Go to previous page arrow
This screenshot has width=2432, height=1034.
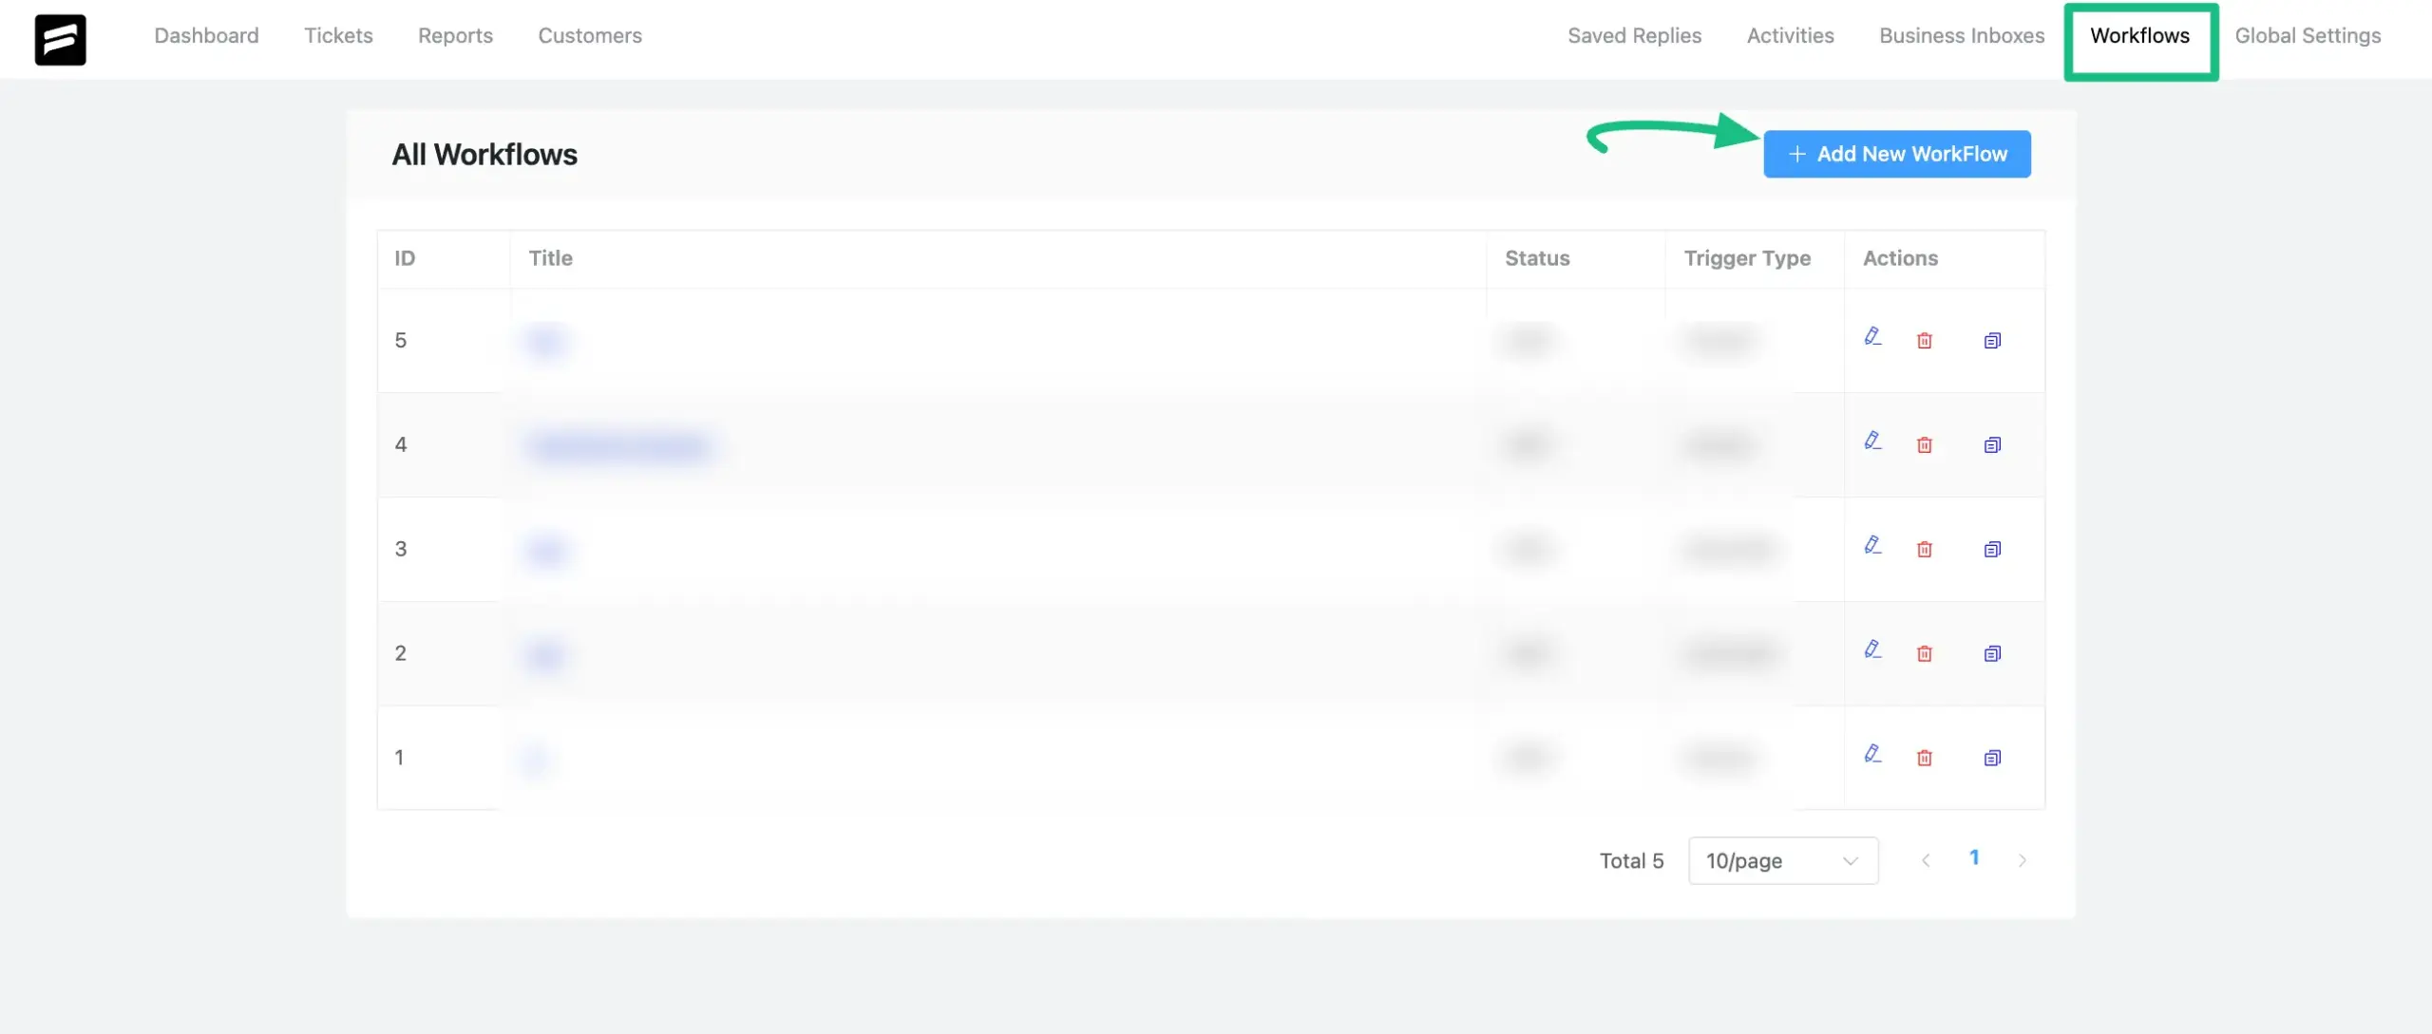pos(1925,860)
